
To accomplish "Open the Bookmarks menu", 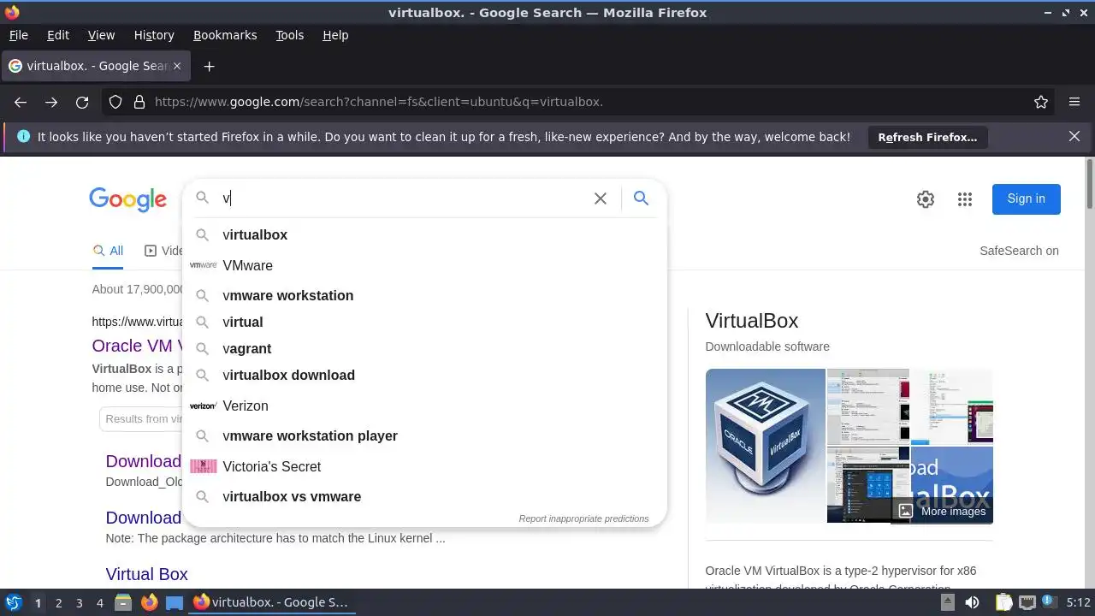I will (225, 35).
